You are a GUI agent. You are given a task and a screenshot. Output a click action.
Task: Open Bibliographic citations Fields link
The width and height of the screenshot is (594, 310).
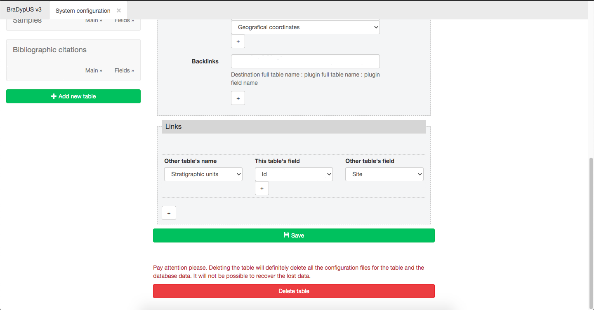[124, 70]
